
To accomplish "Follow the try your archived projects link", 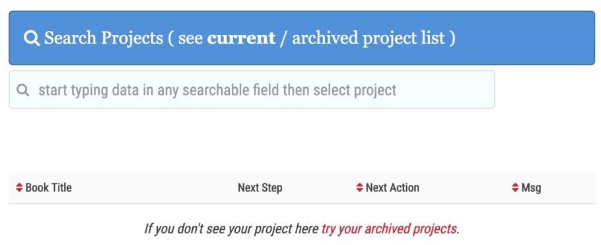I will click(389, 229).
